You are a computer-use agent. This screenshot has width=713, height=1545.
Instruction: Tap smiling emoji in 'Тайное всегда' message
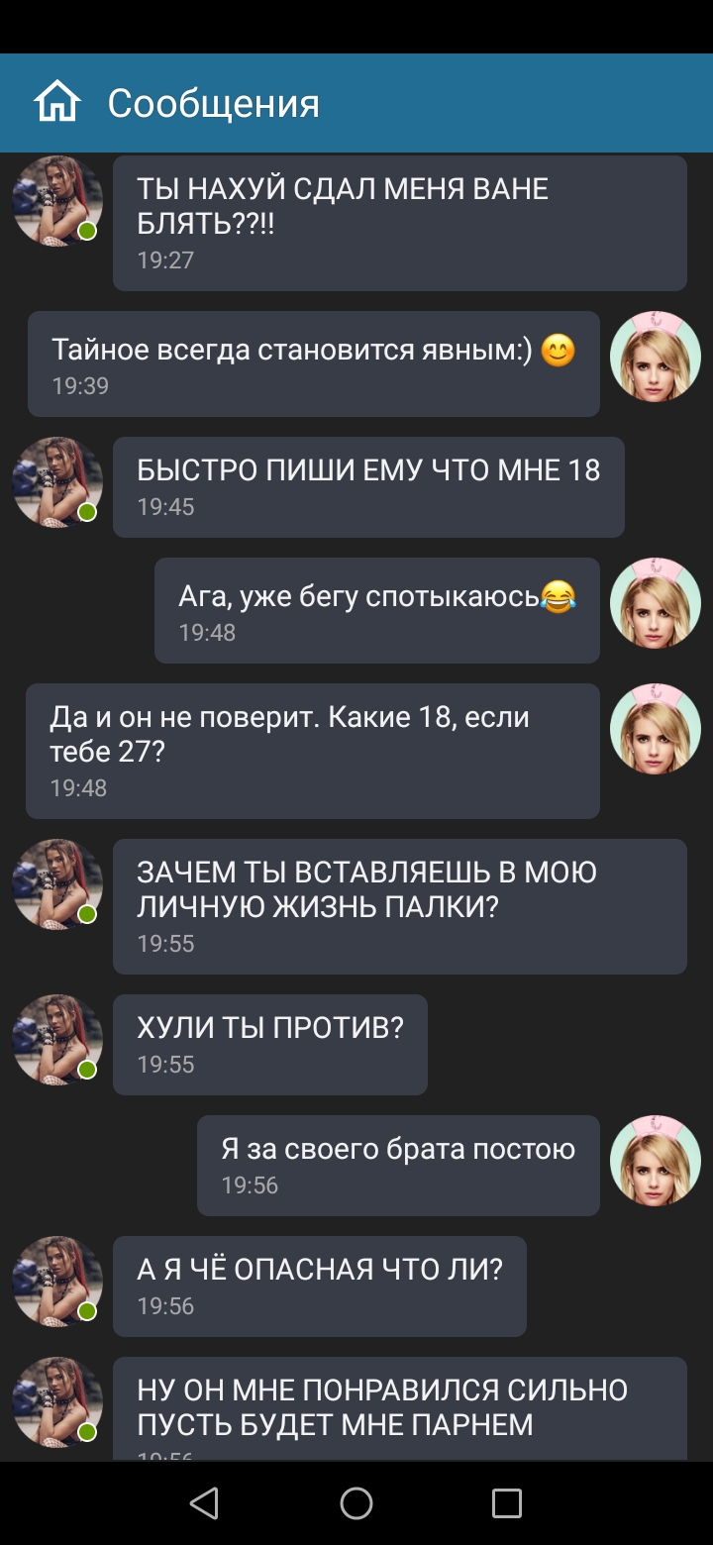point(559,351)
